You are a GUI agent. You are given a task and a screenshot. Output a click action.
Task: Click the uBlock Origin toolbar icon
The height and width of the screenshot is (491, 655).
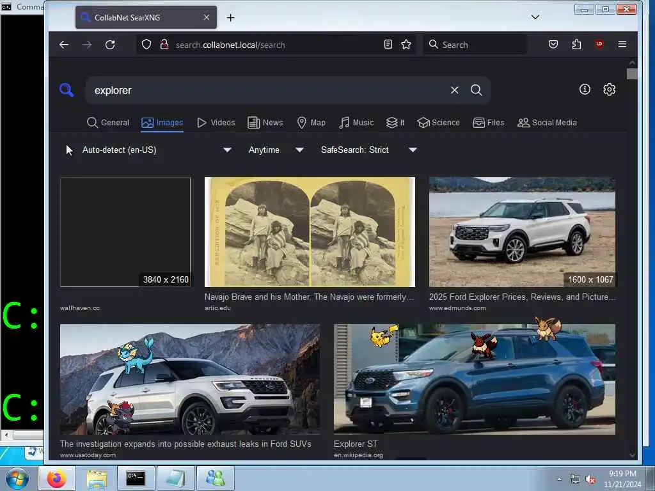tap(599, 44)
